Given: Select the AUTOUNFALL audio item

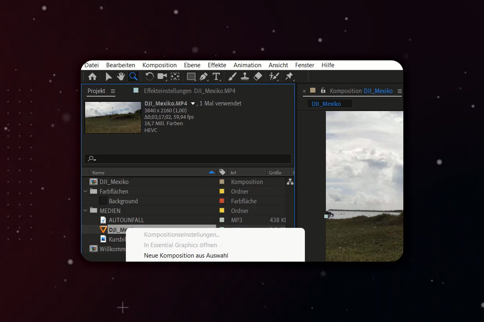Looking at the screenshot, I should pyautogui.click(x=126, y=220).
